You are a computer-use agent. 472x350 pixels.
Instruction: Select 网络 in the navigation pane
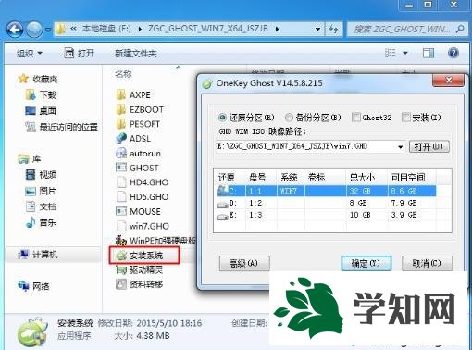coord(34,286)
